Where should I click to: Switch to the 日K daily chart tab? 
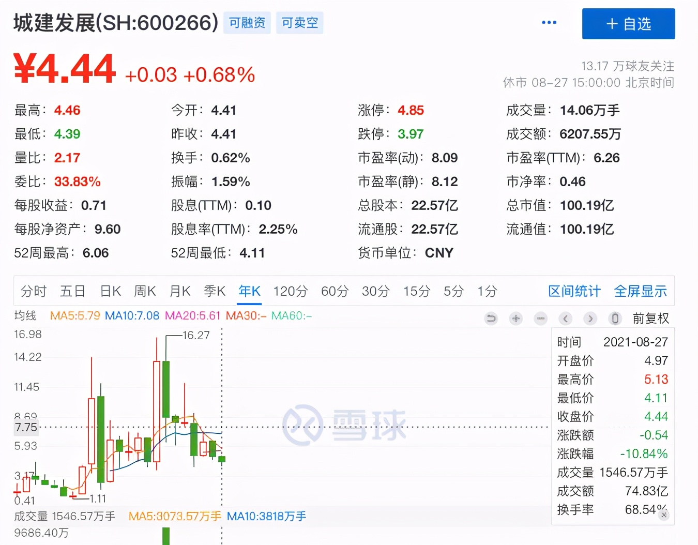pyautogui.click(x=110, y=291)
